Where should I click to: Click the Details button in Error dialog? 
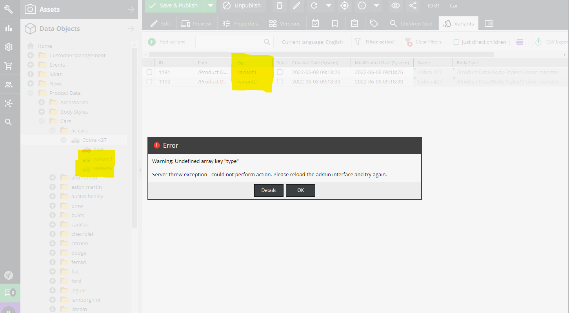coord(269,190)
